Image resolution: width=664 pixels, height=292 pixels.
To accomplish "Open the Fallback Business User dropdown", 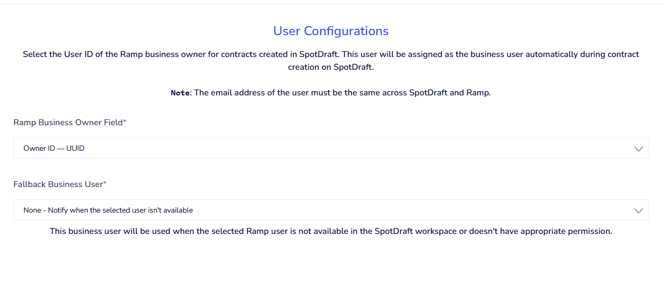I will (x=331, y=210).
